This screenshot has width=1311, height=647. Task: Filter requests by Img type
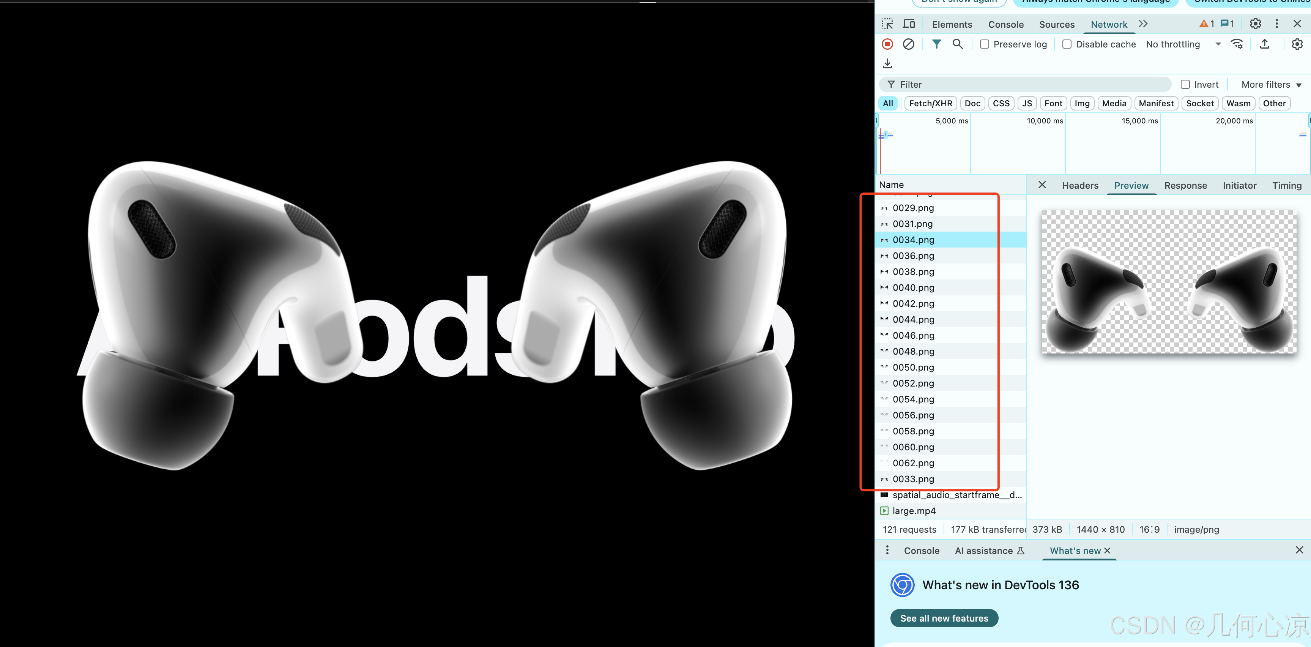(x=1082, y=103)
